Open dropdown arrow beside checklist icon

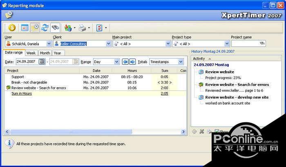[x=106, y=28]
